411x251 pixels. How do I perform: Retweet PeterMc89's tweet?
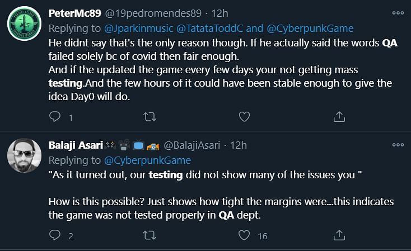[x=150, y=117]
